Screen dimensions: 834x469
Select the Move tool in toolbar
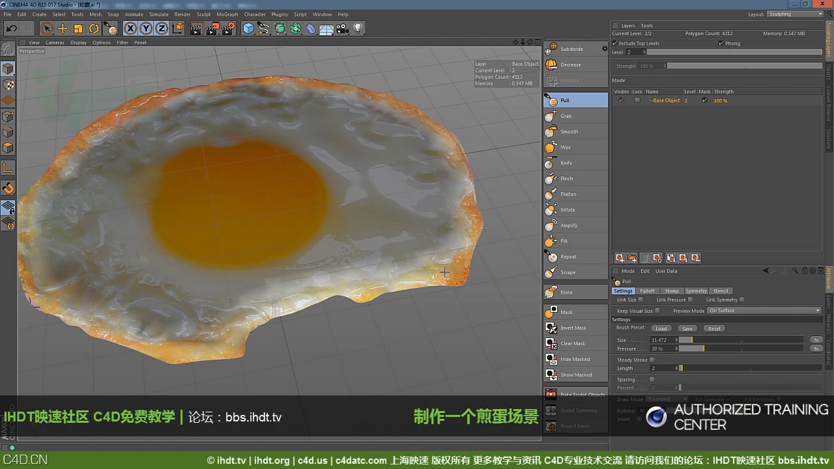click(63, 29)
